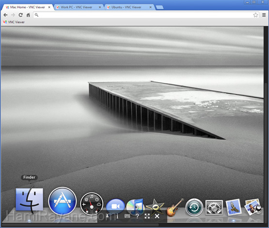Launch the App Store from the dock
The image size is (269, 228).
click(x=62, y=201)
